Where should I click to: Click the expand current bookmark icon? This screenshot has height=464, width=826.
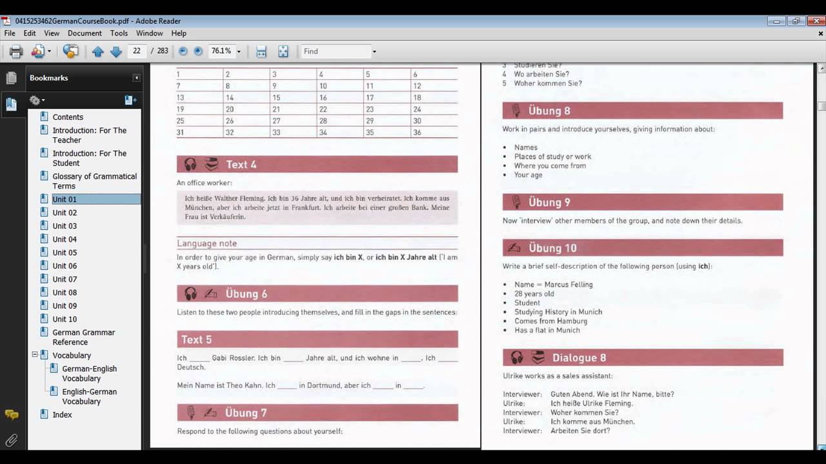(x=130, y=100)
